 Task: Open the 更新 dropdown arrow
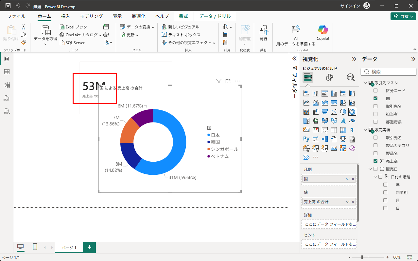[137, 35]
